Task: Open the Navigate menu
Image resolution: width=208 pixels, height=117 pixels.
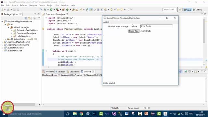Action: tap(33, 5)
